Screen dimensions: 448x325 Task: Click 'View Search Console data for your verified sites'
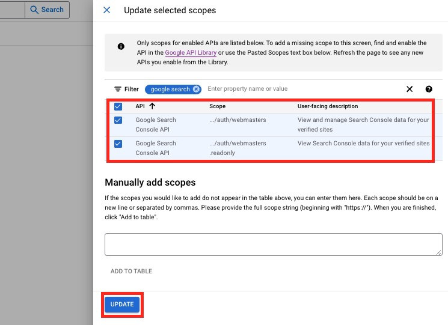tap(363, 143)
